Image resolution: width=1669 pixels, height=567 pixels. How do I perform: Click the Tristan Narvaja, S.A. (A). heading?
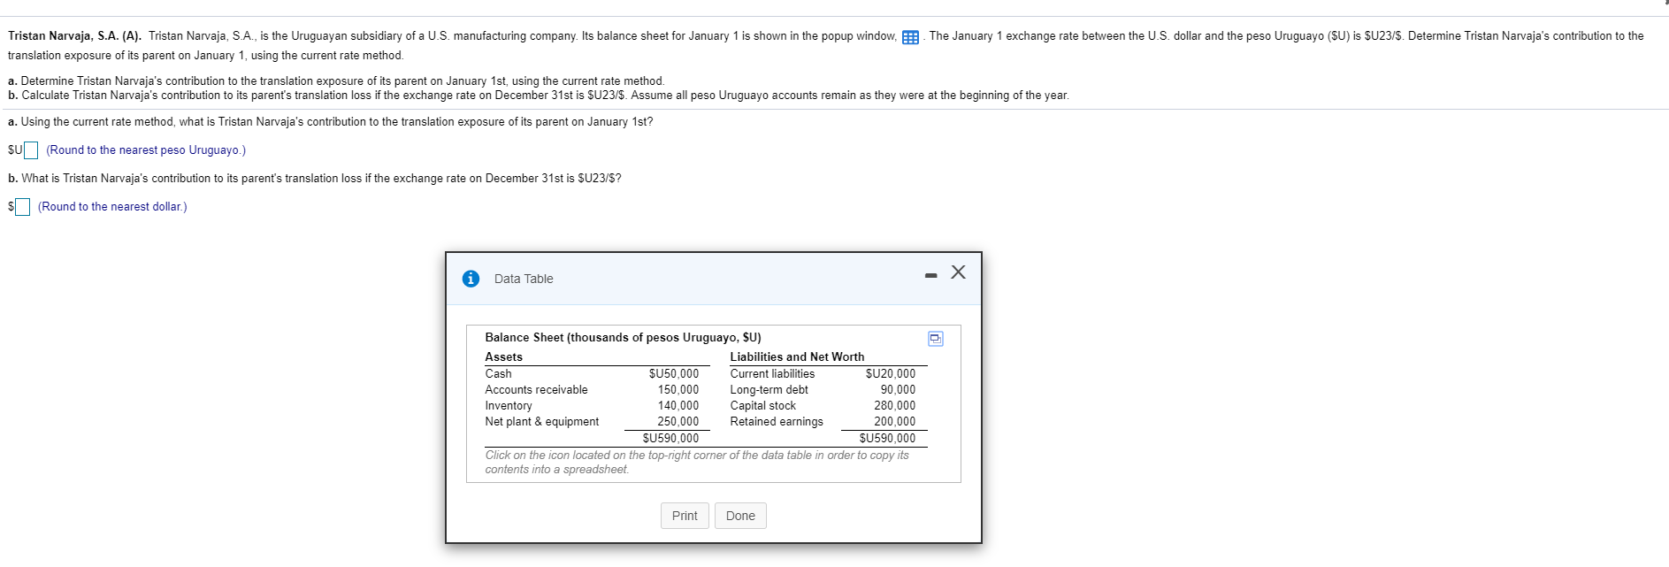coord(74,36)
